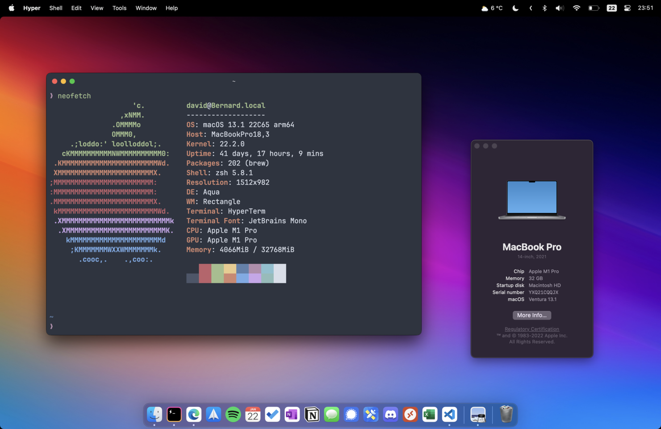The height and width of the screenshot is (429, 661).
Task: Open the Tools menu
Action: tap(119, 8)
